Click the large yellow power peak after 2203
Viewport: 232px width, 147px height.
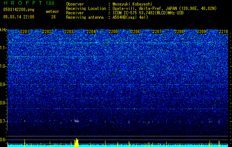(x=76, y=143)
